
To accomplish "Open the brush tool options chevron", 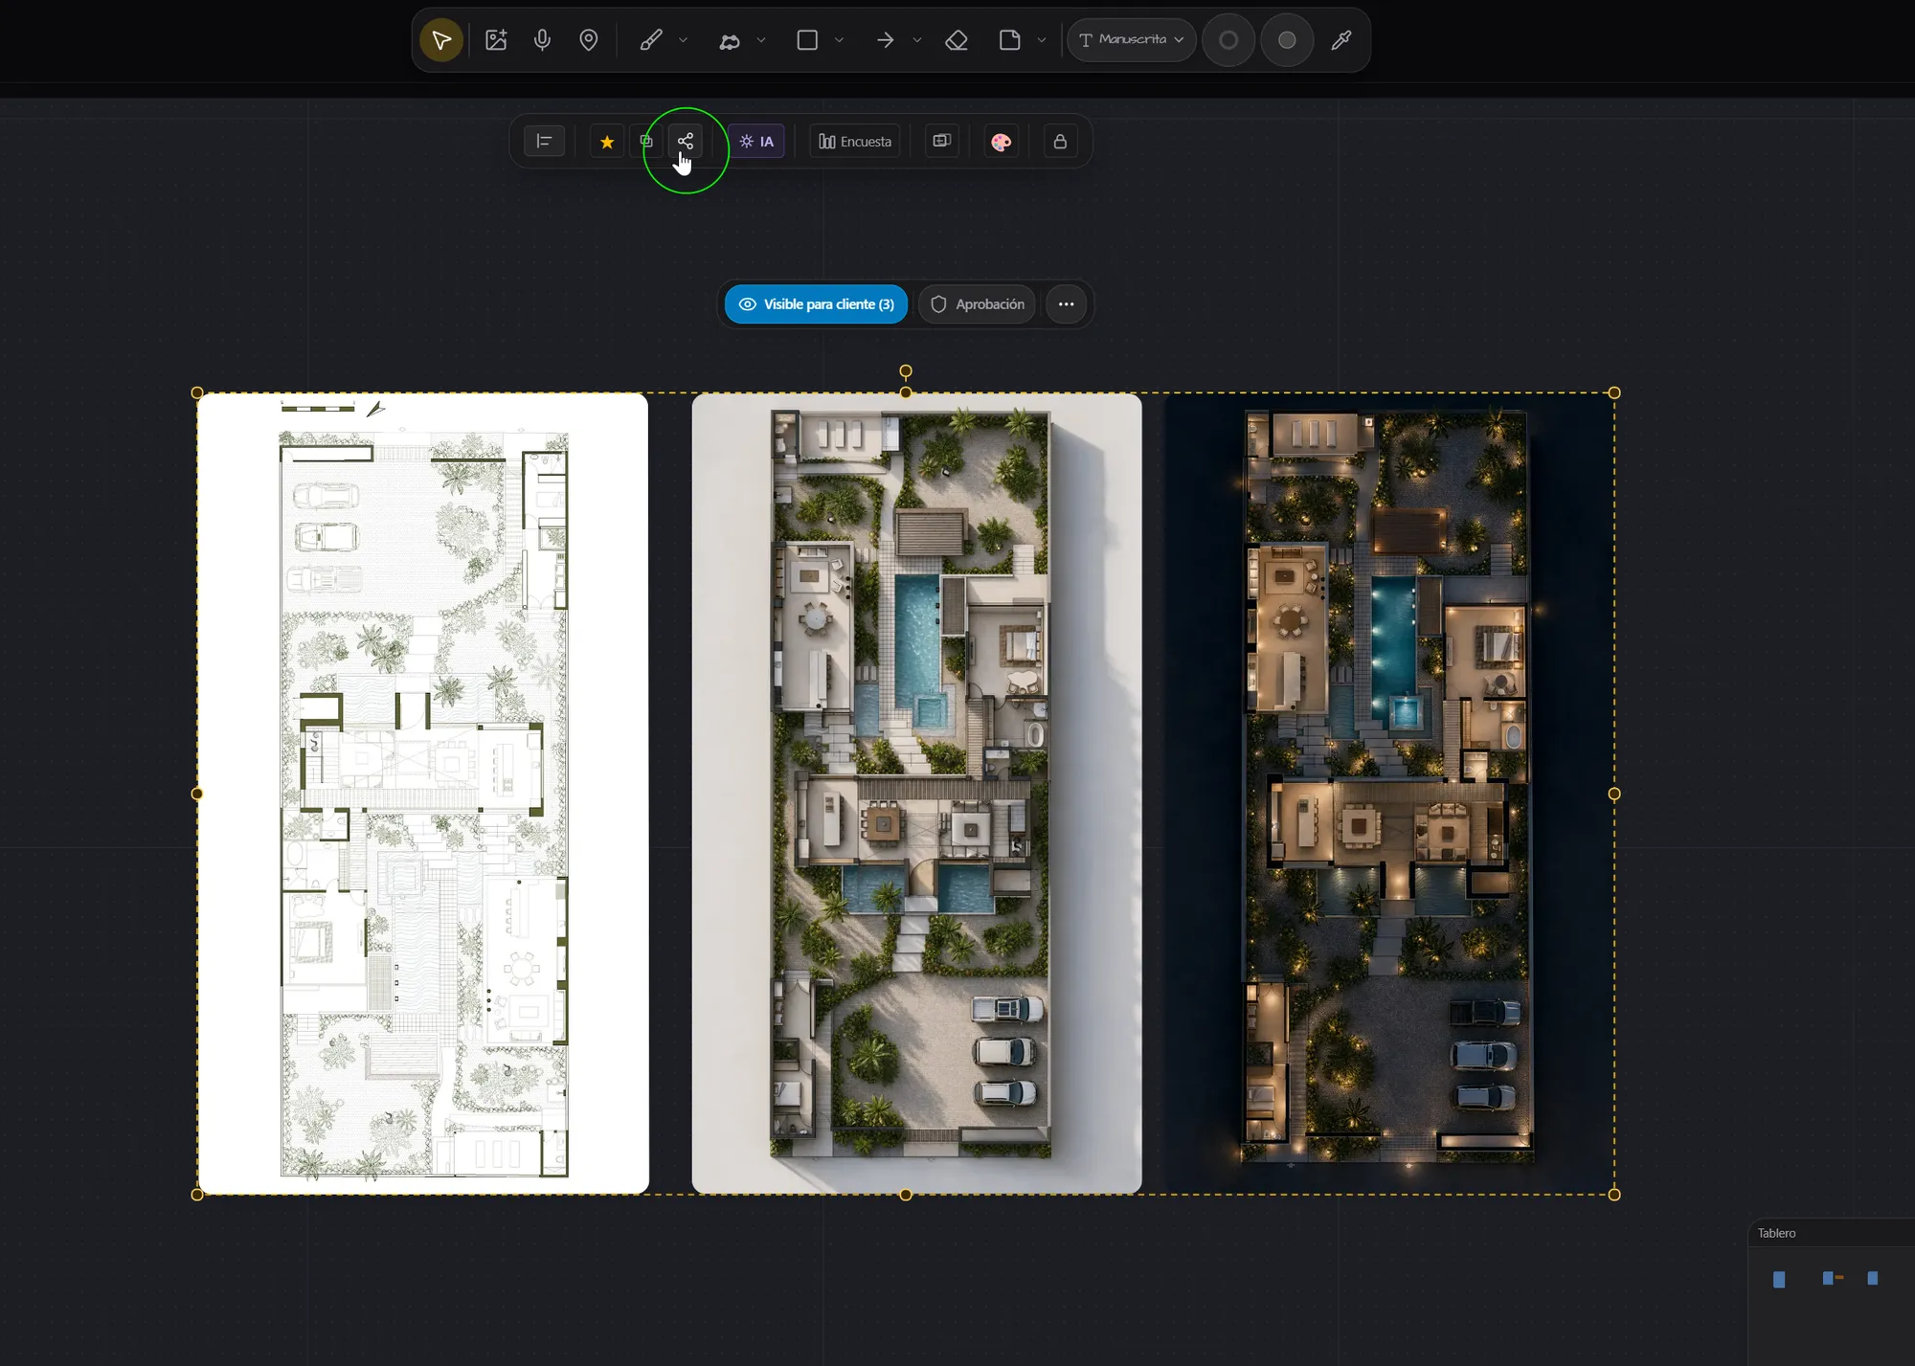I will pos(683,40).
